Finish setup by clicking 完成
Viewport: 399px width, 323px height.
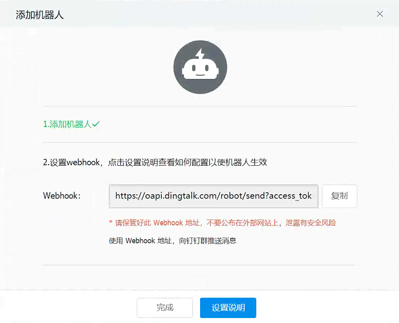pyautogui.click(x=165, y=308)
